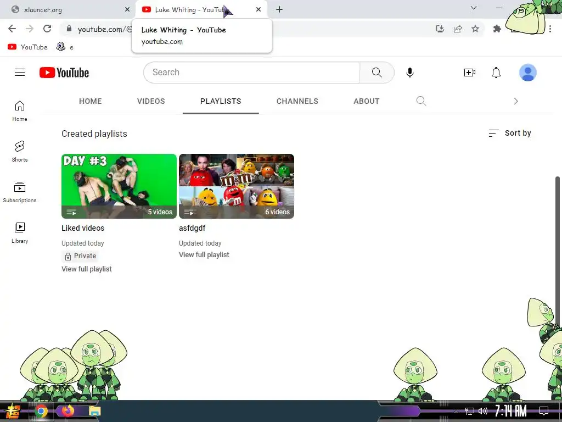562x422 pixels.
Task: Click the Liked videos playlist thumbnail
Action: [x=119, y=186]
